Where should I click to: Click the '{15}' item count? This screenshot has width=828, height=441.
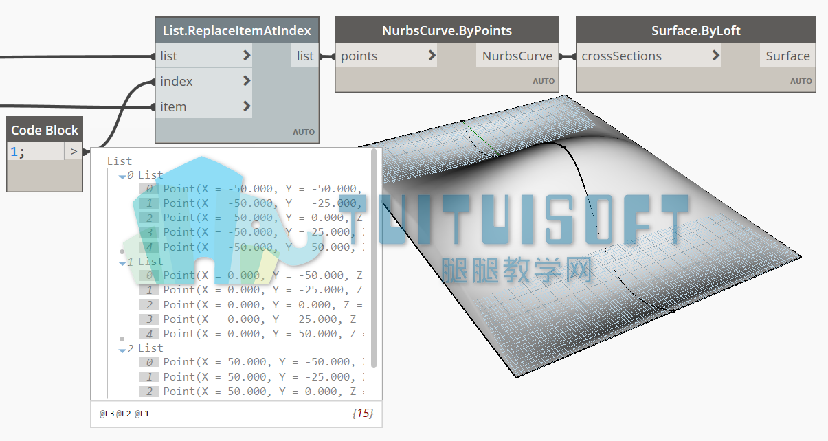[362, 414]
